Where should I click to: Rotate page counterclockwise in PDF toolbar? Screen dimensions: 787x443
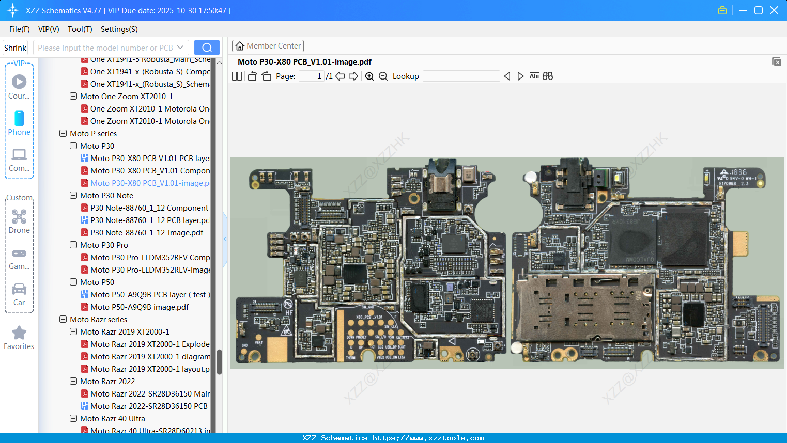point(252,76)
